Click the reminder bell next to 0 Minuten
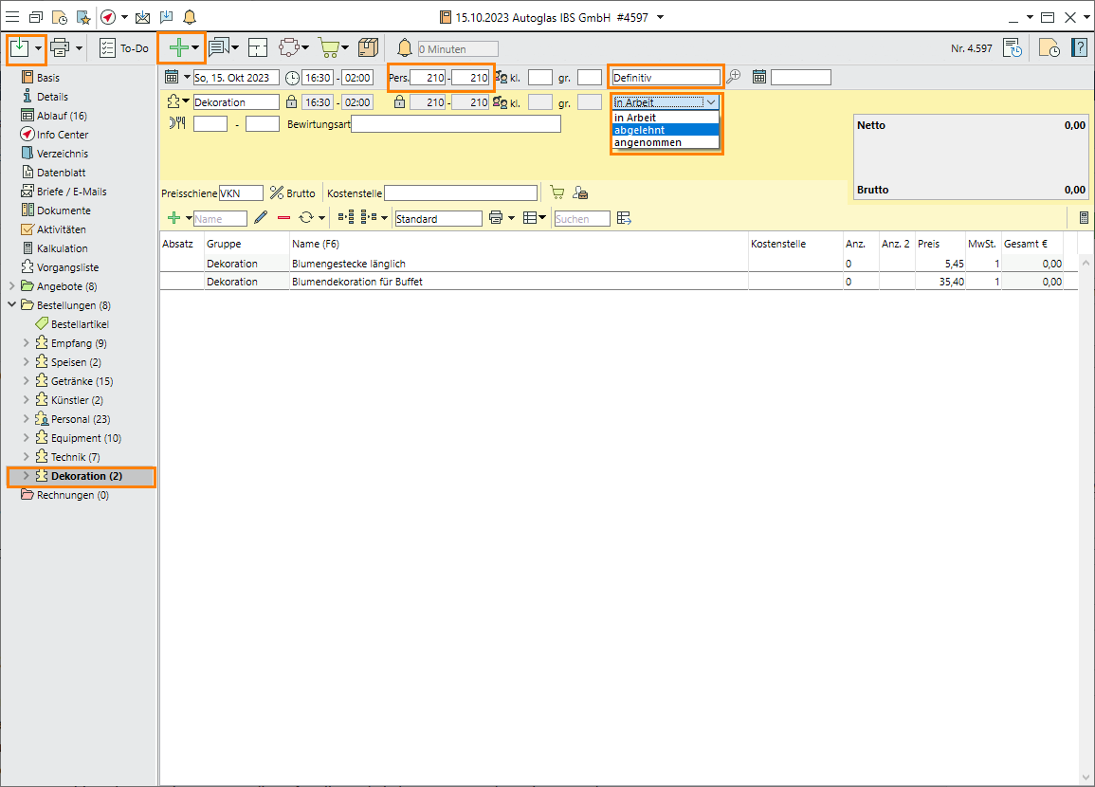 [405, 48]
